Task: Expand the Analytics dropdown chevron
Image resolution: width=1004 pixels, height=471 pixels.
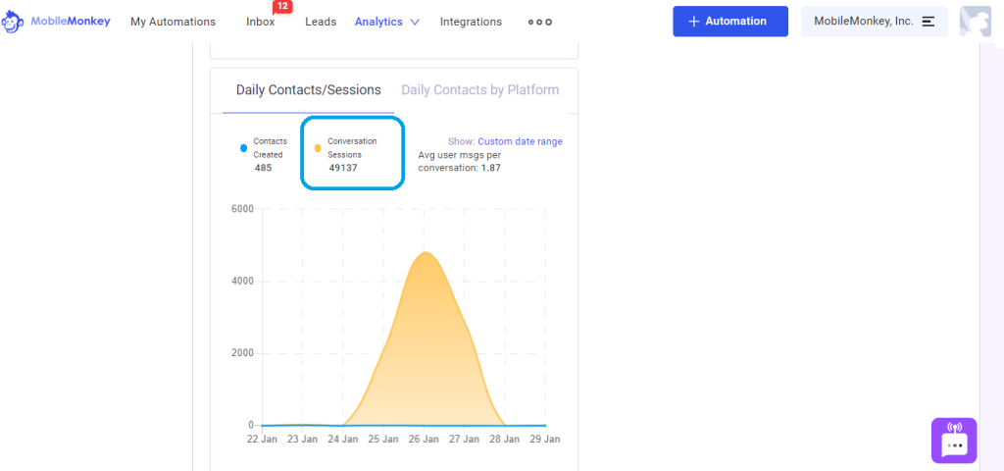Action: (x=415, y=22)
